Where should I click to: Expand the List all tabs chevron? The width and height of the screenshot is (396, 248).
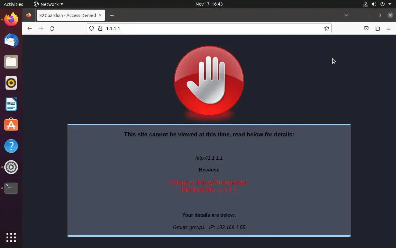346,15
